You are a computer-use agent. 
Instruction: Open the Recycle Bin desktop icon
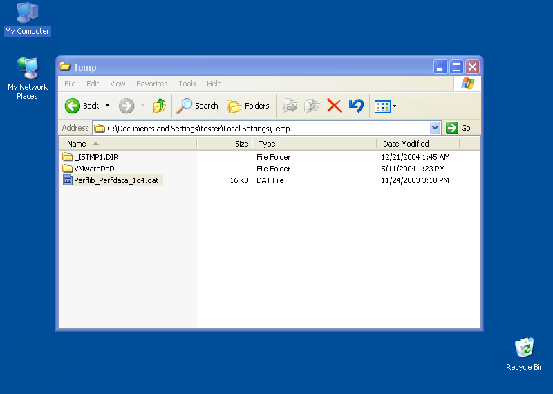tap(525, 349)
